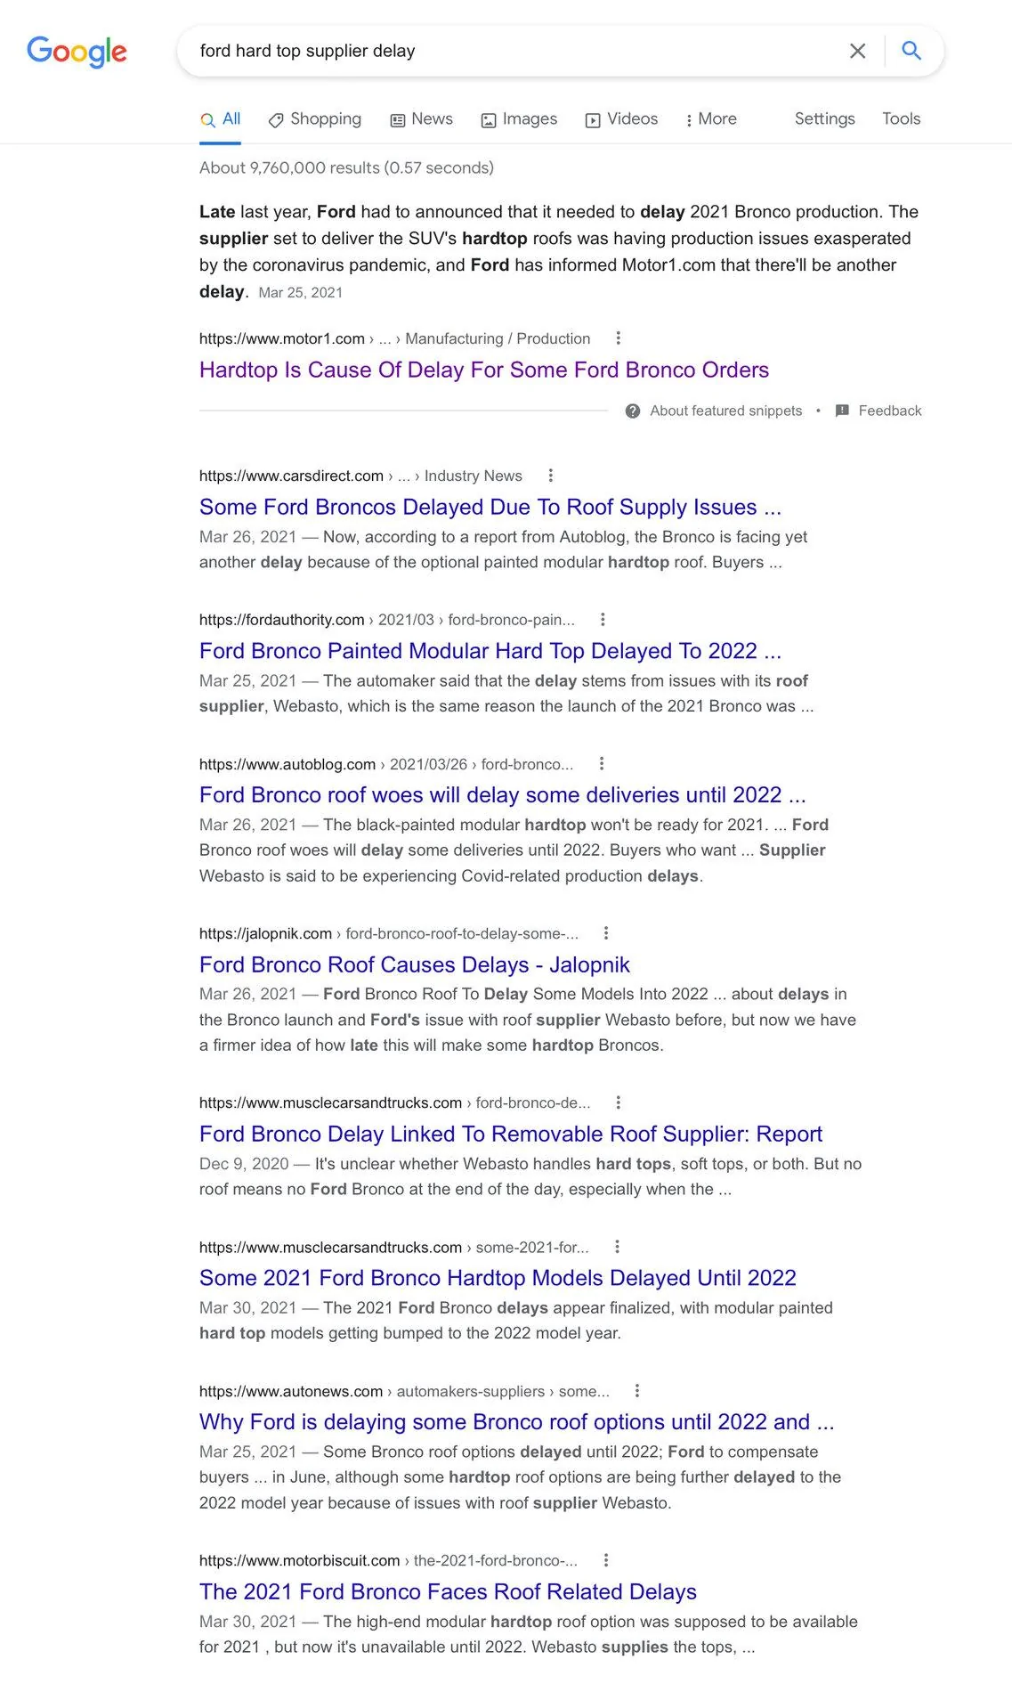Screen dimensions: 1012x1692
Task: Open the Tools filter menu
Action: (901, 118)
